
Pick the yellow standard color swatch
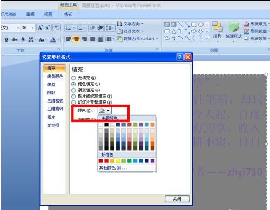click(118, 161)
